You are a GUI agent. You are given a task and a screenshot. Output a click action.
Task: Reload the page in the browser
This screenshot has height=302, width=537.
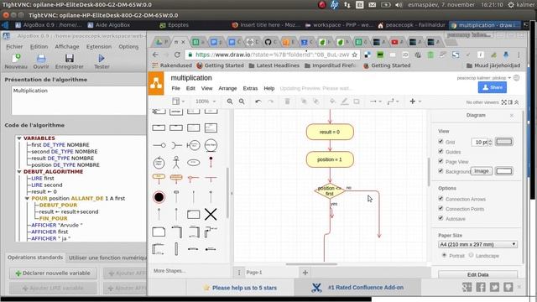click(177, 55)
